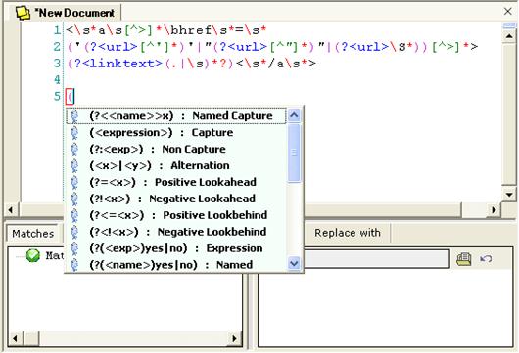Pick the (?(<exp>)yes|no) : Expression entry
Image resolution: width=519 pixels, height=353 pixels.
176,248
